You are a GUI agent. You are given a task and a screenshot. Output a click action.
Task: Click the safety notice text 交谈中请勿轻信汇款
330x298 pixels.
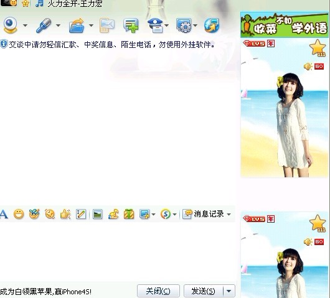coord(111,45)
